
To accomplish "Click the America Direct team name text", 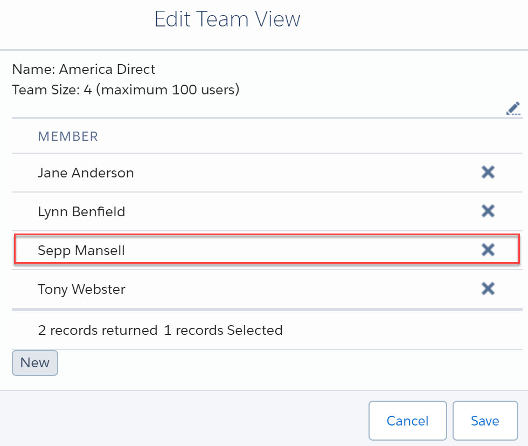I will click(x=107, y=69).
